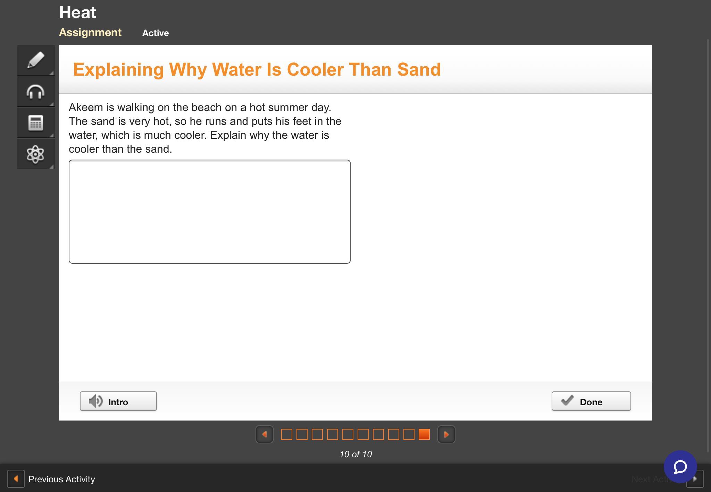711x492 pixels.
Task: Jump to question 1 square
Action: click(286, 434)
